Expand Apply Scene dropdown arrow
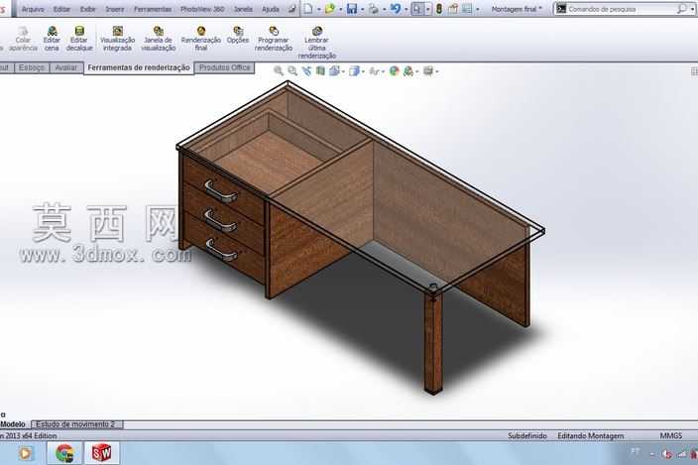 click(x=417, y=71)
